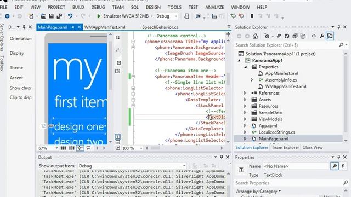351x197 pixels.
Task: Click Pending Changes Filter clock icon
Action: click(x=267, y=36)
